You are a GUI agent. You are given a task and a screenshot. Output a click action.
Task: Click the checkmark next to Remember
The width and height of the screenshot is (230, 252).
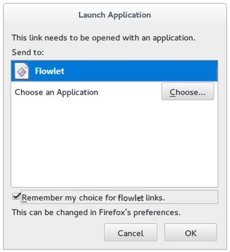[x=17, y=196]
